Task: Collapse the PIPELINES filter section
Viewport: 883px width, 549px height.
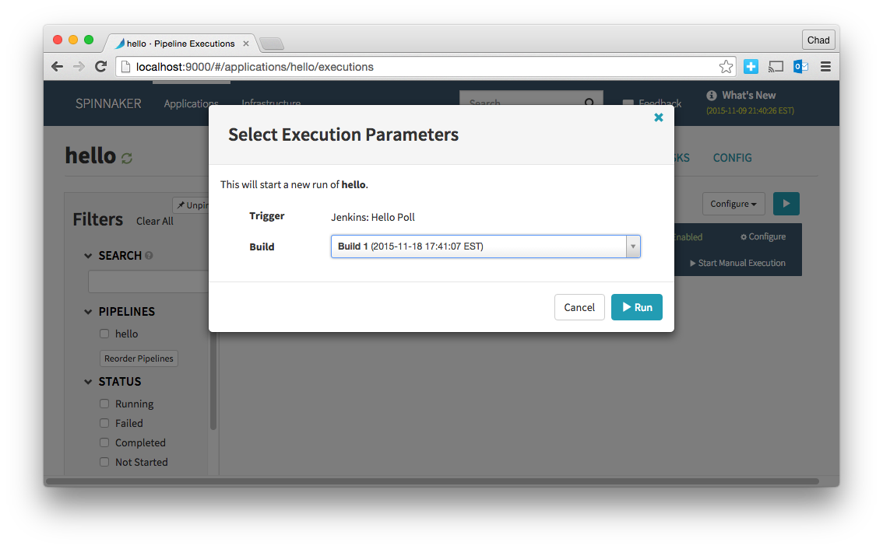Action: (88, 312)
